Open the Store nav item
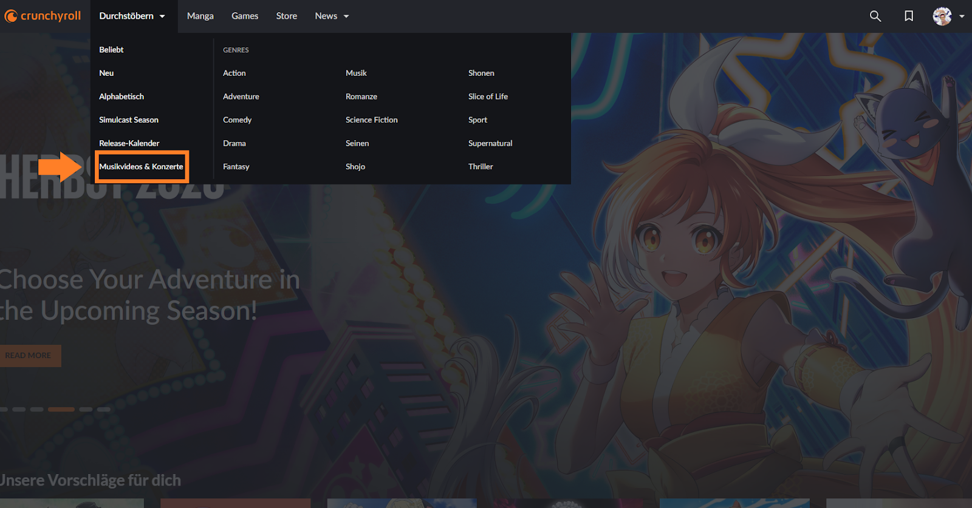 (287, 16)
